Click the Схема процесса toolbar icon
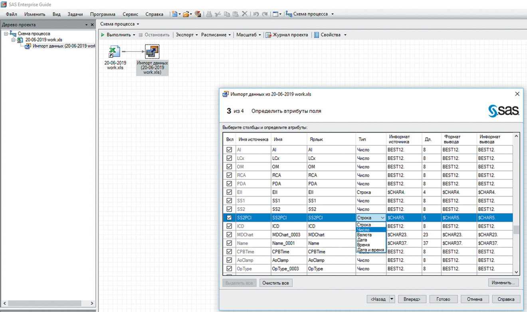The height and width of the screenshot is (312, 527). (x=289, y=14)
